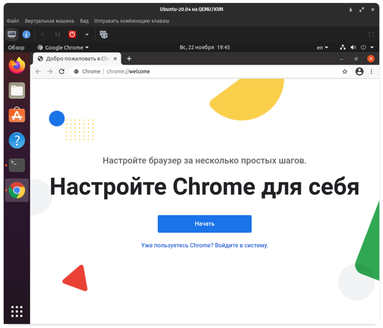Image resolution: width=383 pixels, height=328 pixels.
Task: Open virtual machine details info icon
Action: tap(26, 34)
